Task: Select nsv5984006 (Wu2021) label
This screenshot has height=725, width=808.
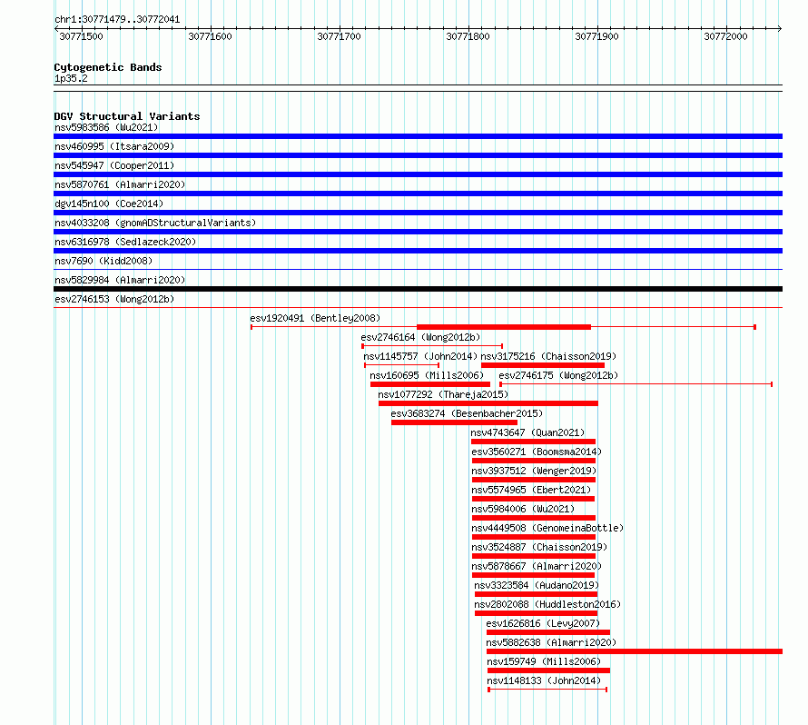Action: 523,509
